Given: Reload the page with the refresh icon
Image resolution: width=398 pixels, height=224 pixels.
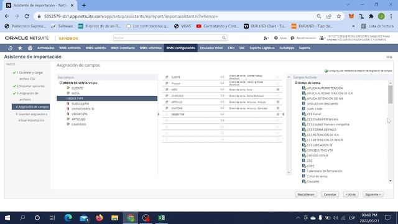Looking at the screenshot, I should [27, 16].
